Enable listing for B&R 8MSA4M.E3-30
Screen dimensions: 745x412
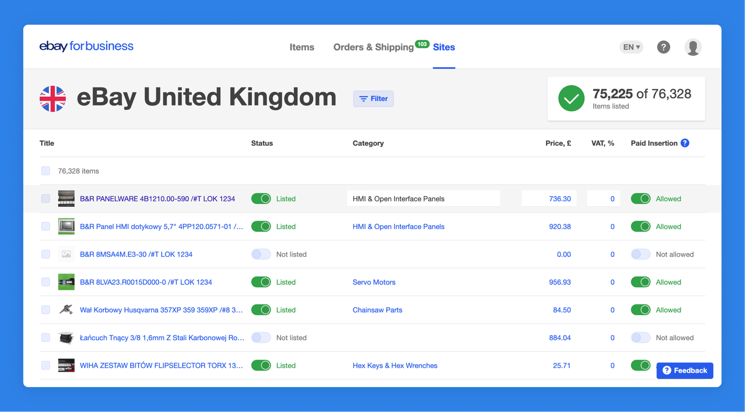[x=261, y=254]
